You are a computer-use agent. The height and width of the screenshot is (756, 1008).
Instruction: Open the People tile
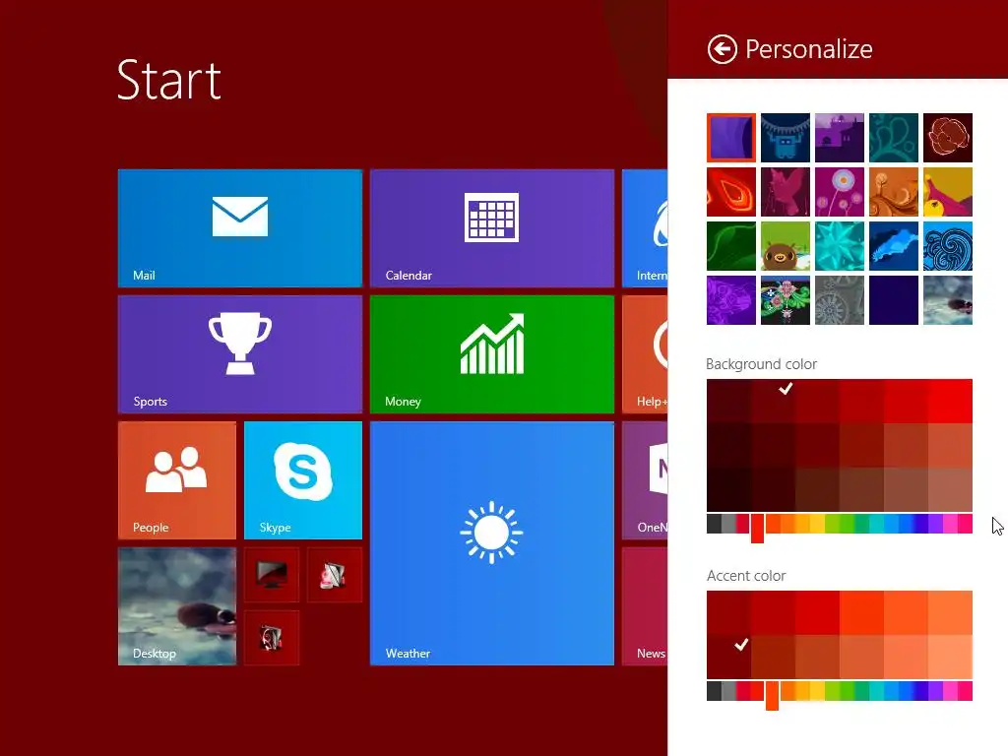coord(177,480)
